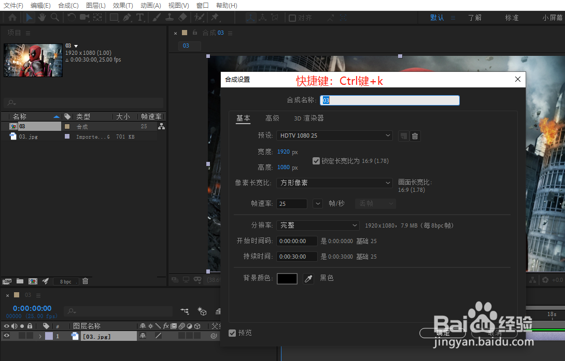Click label color swatch of 03.jpg layer
Screen dimensions: 565x361
coord(49,336)
